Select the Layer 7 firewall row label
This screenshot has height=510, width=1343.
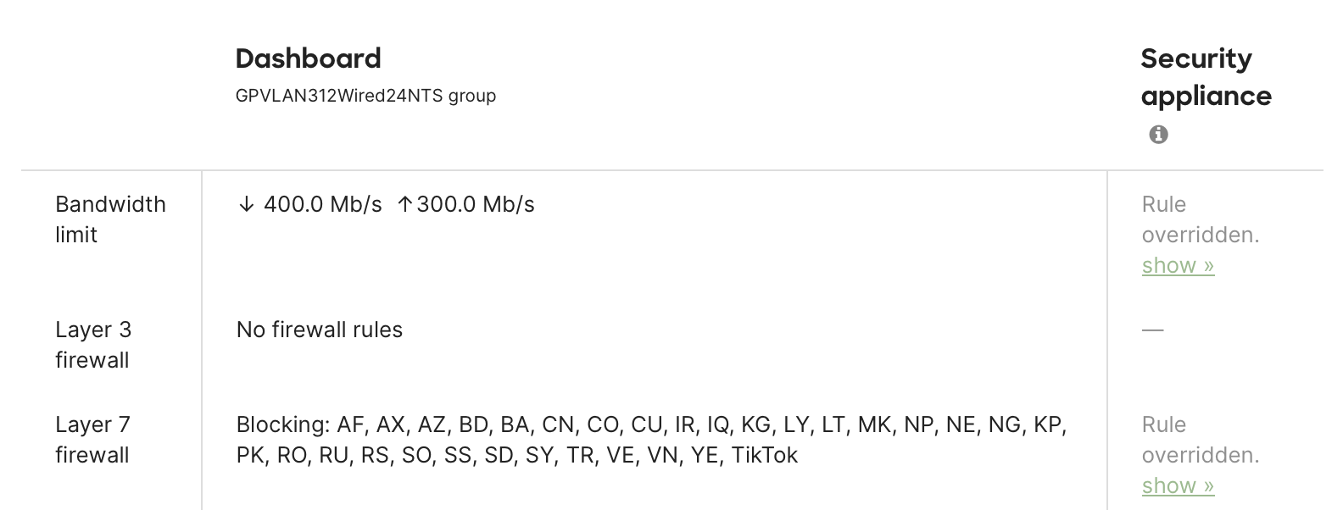(94, 440)
